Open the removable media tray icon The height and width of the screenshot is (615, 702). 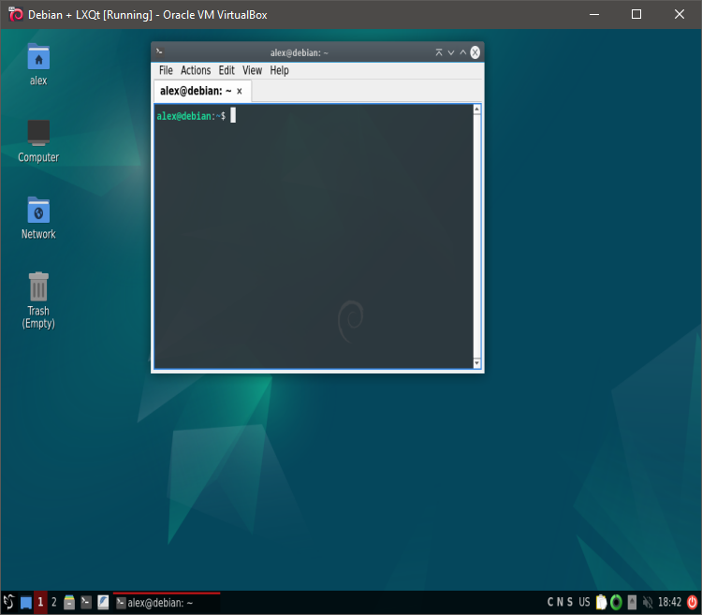632,602
